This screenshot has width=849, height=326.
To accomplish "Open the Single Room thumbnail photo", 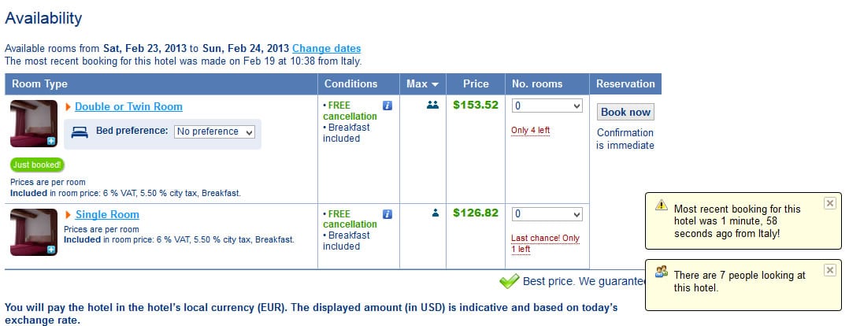I will pyautogui.click(x=34, y=232).
